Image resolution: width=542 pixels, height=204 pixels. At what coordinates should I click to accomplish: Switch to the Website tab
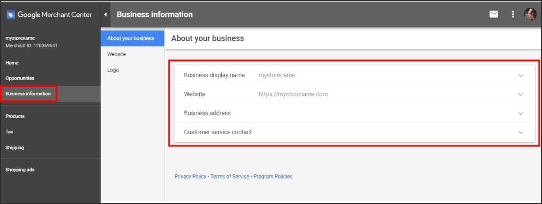tap(117, 54)
